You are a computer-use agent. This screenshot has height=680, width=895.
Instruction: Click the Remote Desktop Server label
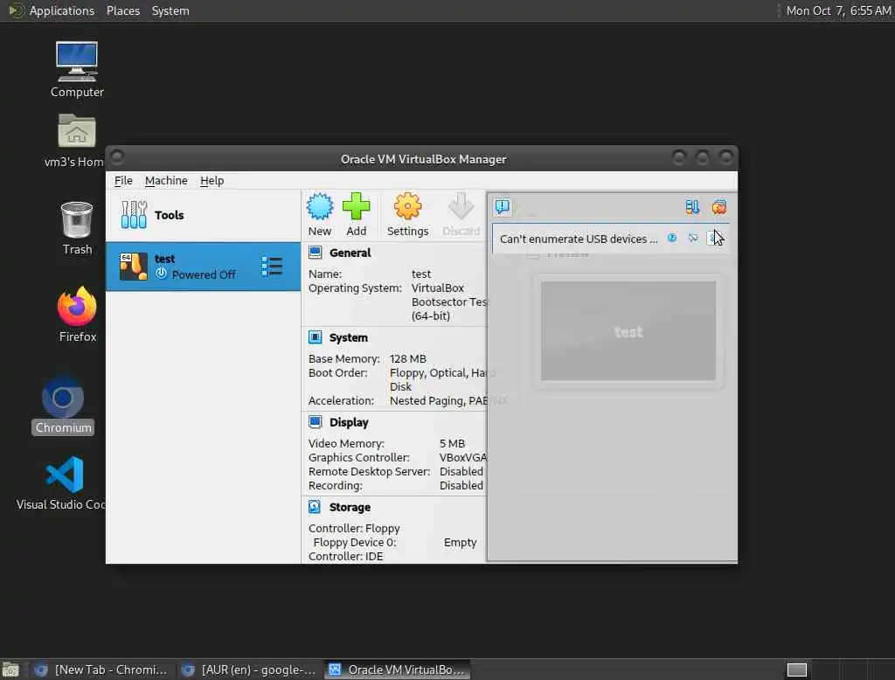coord(369,472)
